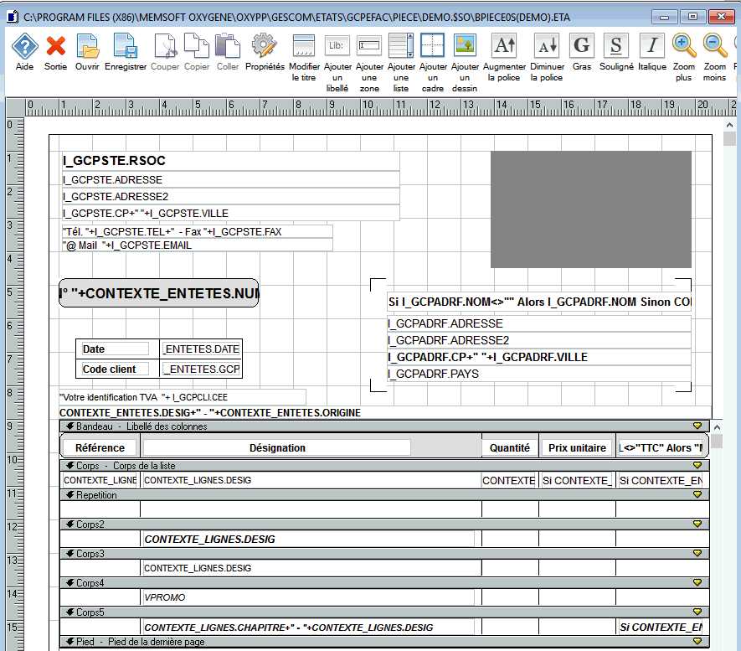Click the Ouvrir open file icon

[87, 46]
